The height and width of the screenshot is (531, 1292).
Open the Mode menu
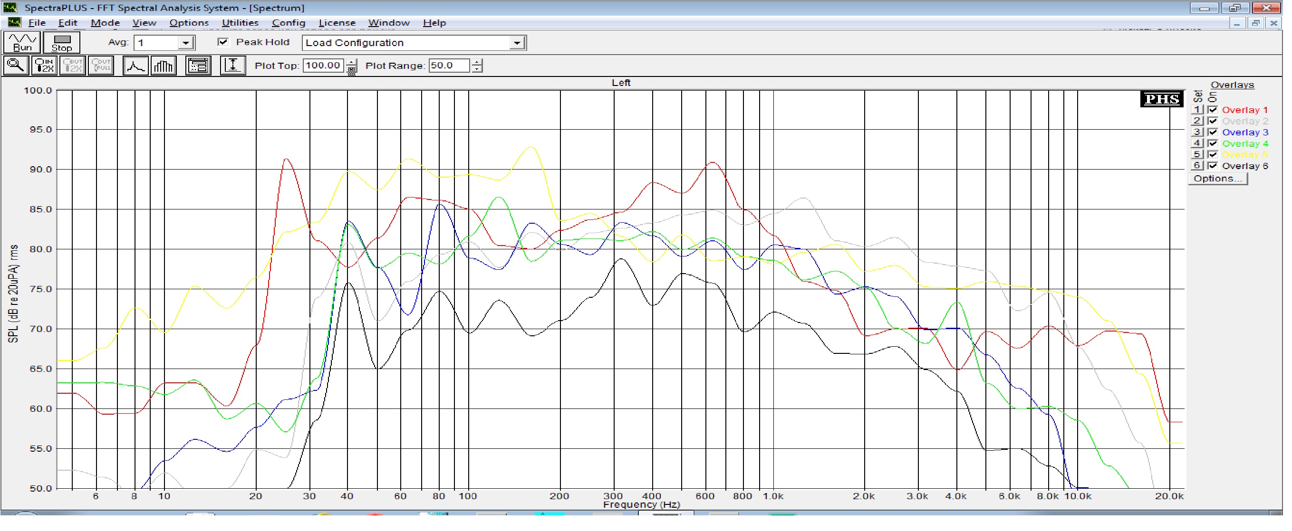point(105,22)
